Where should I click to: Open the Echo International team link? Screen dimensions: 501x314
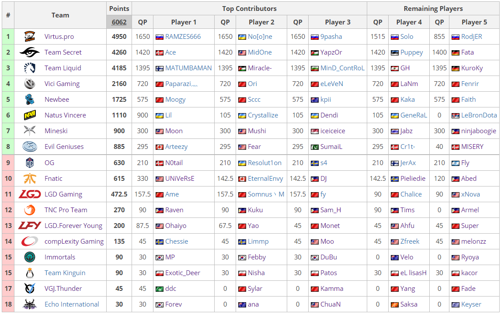pyautogui.click(x=72, y=304)
